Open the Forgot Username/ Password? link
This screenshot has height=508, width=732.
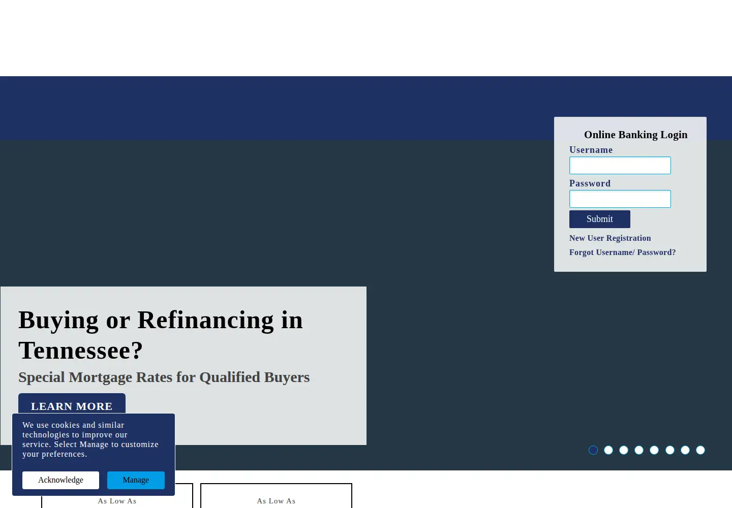(x=622, y=252)
